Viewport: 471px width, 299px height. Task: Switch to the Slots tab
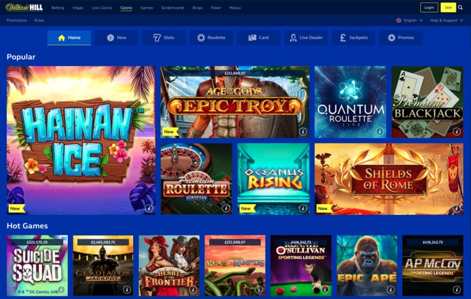tap(164, 38)
